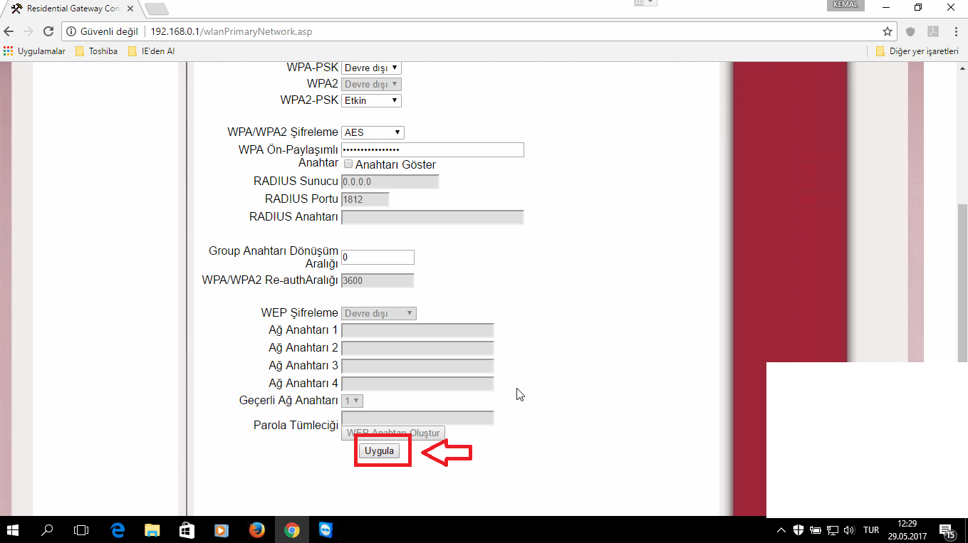Open TeamViewer from the taskbar

point(326,530)
